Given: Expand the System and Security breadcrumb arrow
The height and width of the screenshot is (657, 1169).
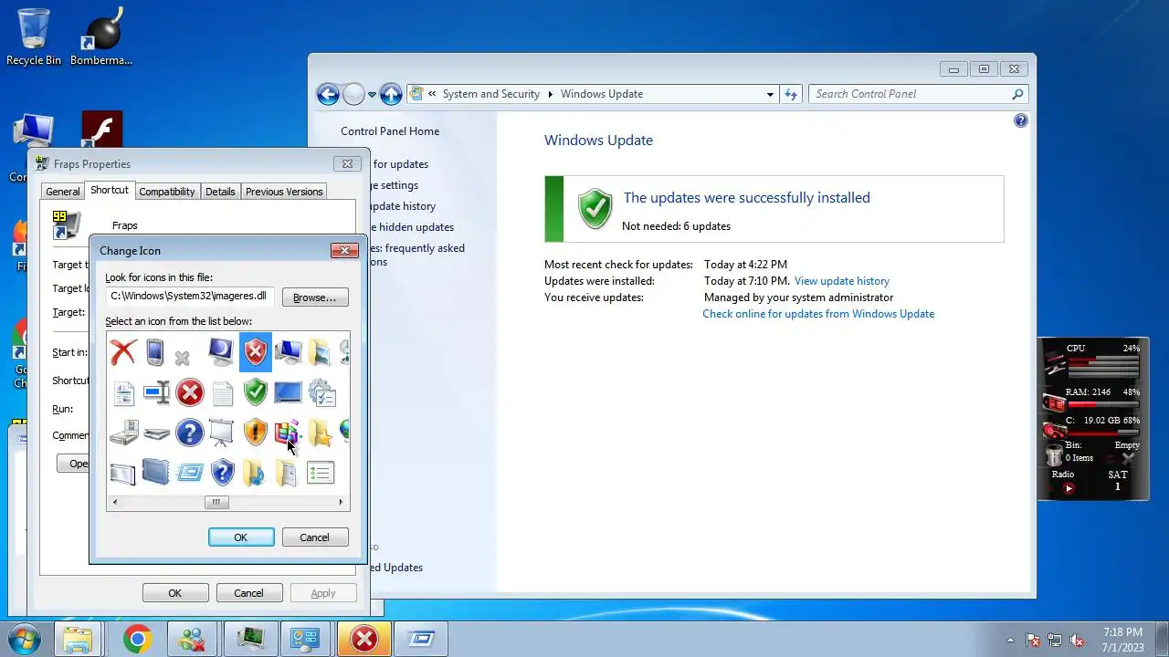Looking at the screenshot, I should click(550, 94).
